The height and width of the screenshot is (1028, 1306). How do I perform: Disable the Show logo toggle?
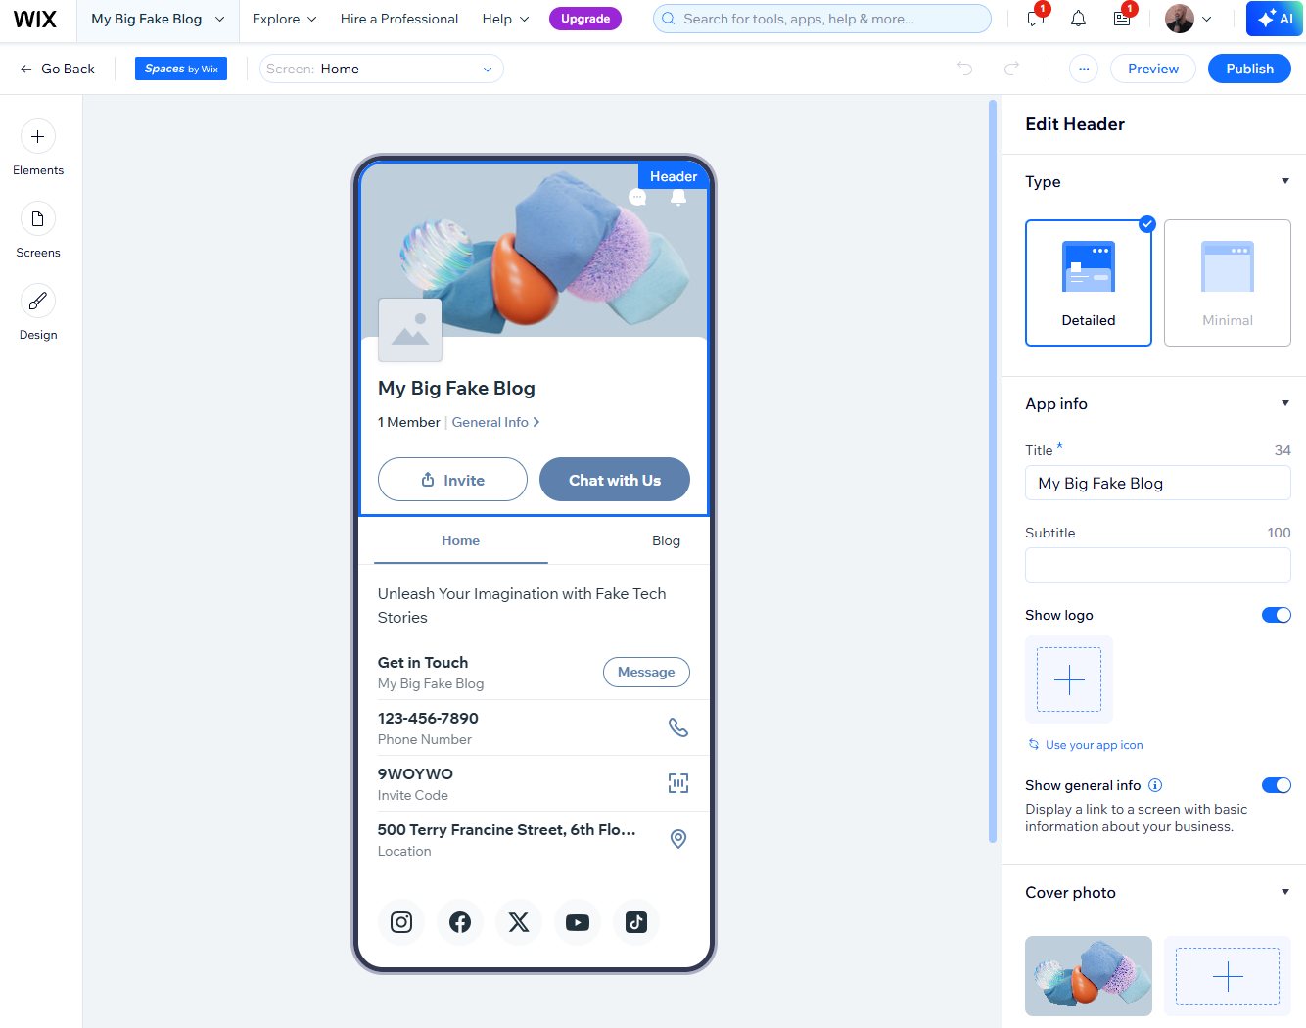click(1277, 615)
